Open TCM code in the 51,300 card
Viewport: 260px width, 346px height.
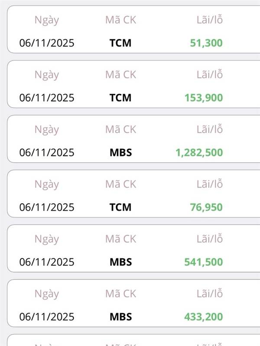[120, 43]
